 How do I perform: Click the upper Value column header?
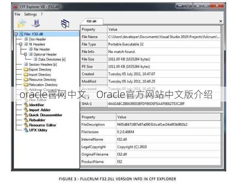(x=164, y=30)
